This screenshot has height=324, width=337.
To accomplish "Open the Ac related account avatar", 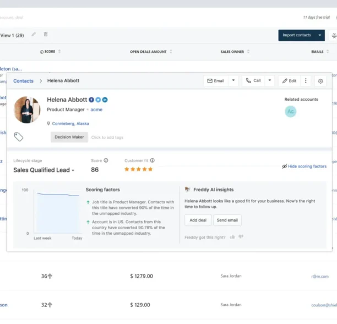I will [x=290, y=111].
